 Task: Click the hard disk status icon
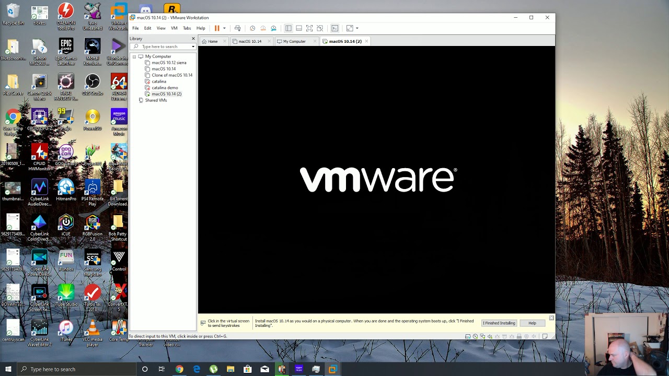[x=468, y=336]
